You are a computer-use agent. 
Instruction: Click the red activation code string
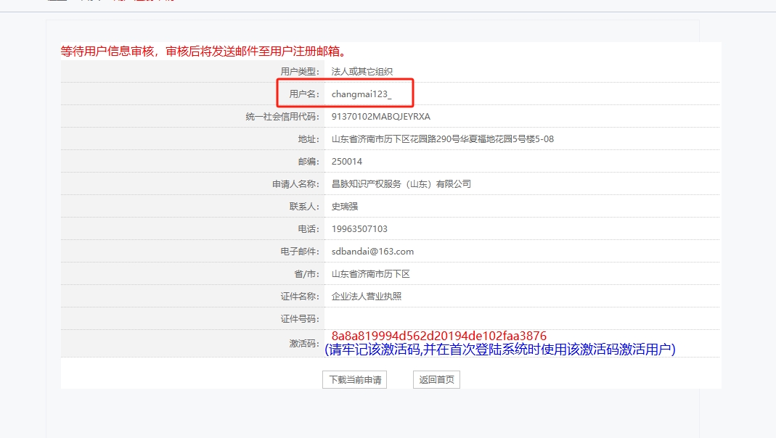coord(438,336)
